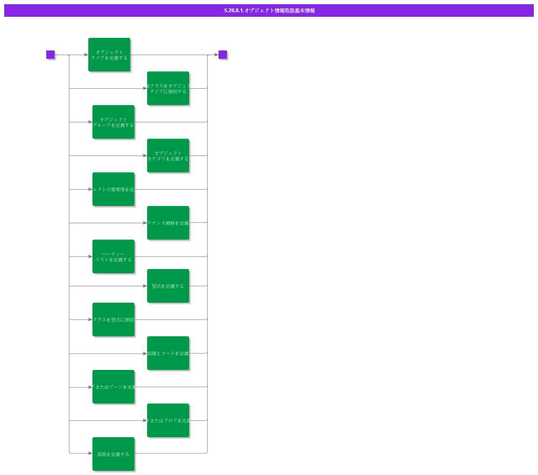Select the エリアまたはゾーンを定義 step box
This screenshot has height=475, width=538.
(x=113, y=387)
